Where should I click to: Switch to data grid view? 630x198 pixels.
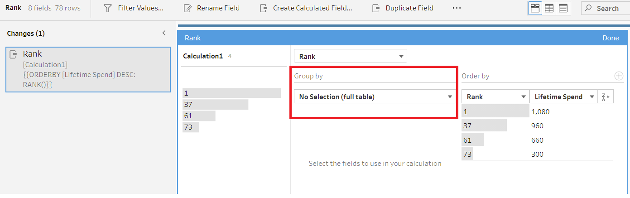click(x=549, y=8)
